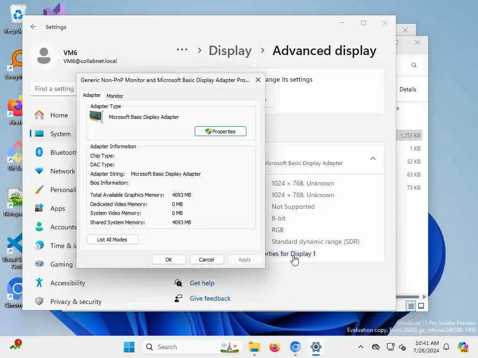478x358 pixels.
Task: Go back with the Settings arrow
Action: pos(34,27)
